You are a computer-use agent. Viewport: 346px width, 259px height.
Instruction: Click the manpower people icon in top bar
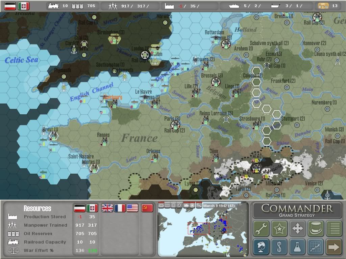coord(113,6)
